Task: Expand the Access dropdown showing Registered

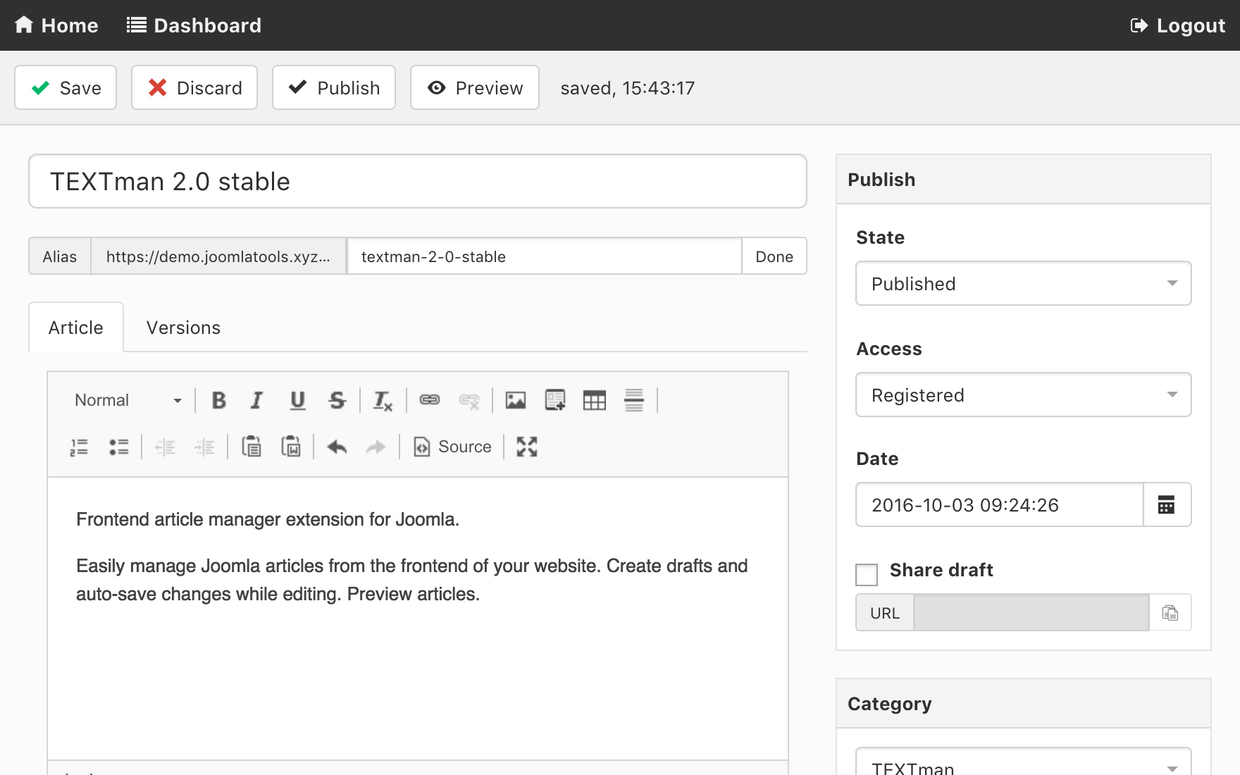Action: 1023,395
